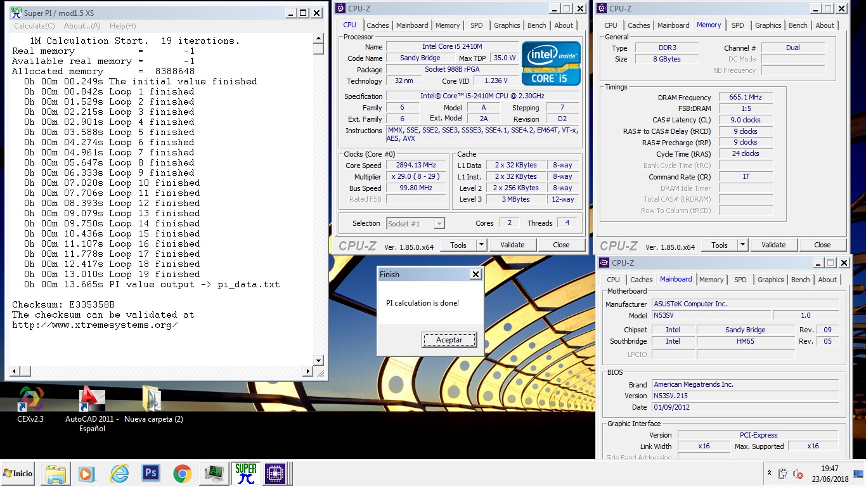Click Super PI vertical scrollbar down arrow
Screen dimensions: 866x487
[x=319, y=361]
